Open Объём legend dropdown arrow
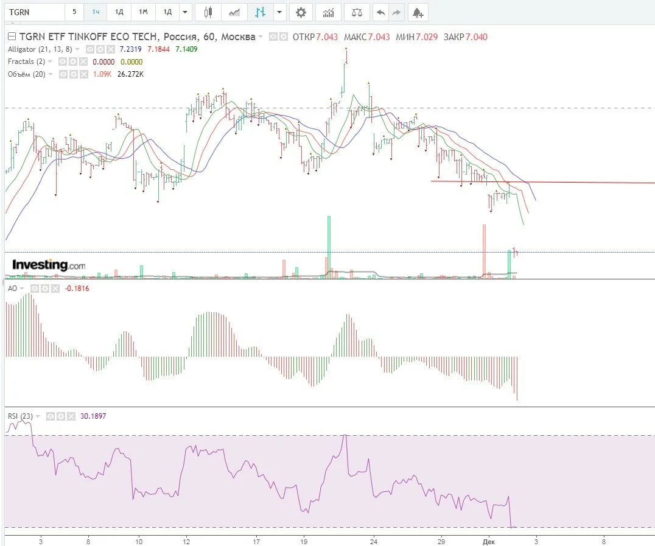Screen dimensions: 655x546 (51, 74)
